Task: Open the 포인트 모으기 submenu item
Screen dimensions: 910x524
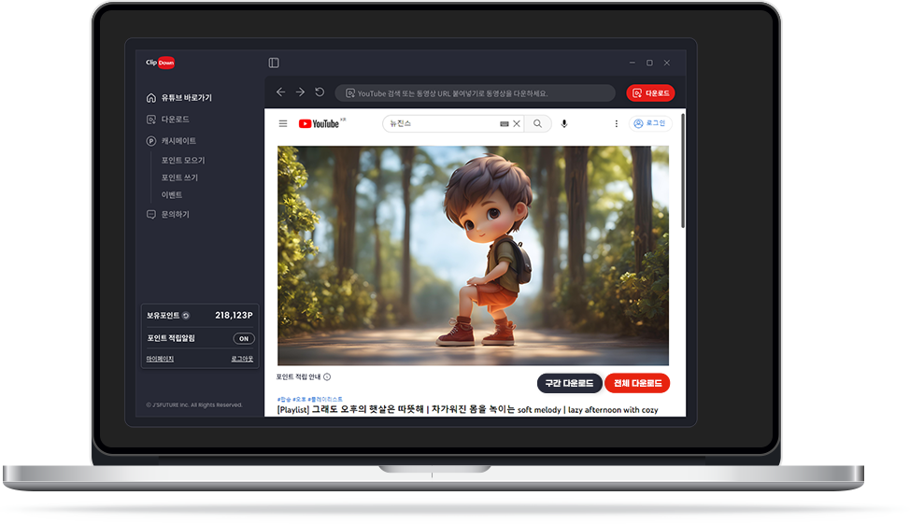Action: [182, 161]
